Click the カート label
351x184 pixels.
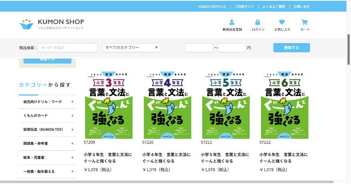point(304,29)
